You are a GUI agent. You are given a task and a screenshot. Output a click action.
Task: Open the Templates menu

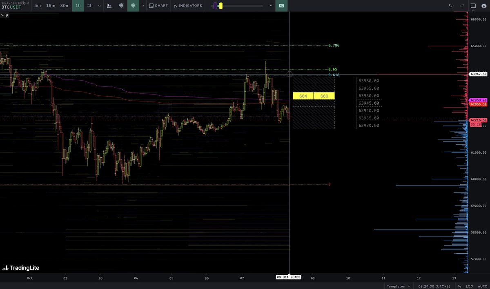tap(399, 286)
